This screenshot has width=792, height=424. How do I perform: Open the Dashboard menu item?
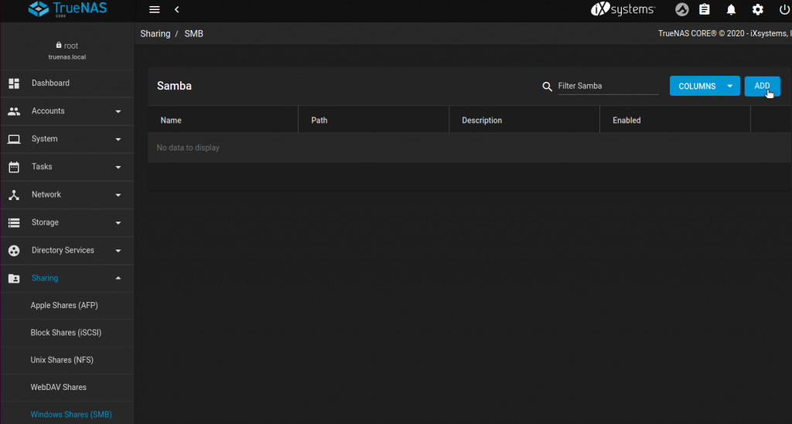click(x=67, y=83)
